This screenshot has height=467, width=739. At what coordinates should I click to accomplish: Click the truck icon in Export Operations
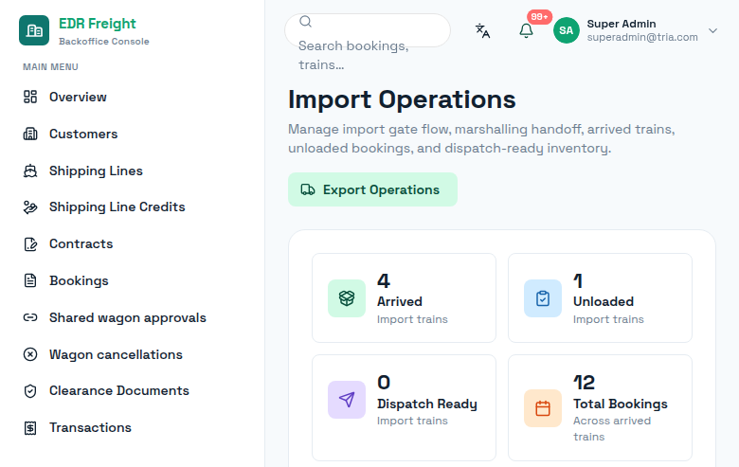tap(308, 189)
